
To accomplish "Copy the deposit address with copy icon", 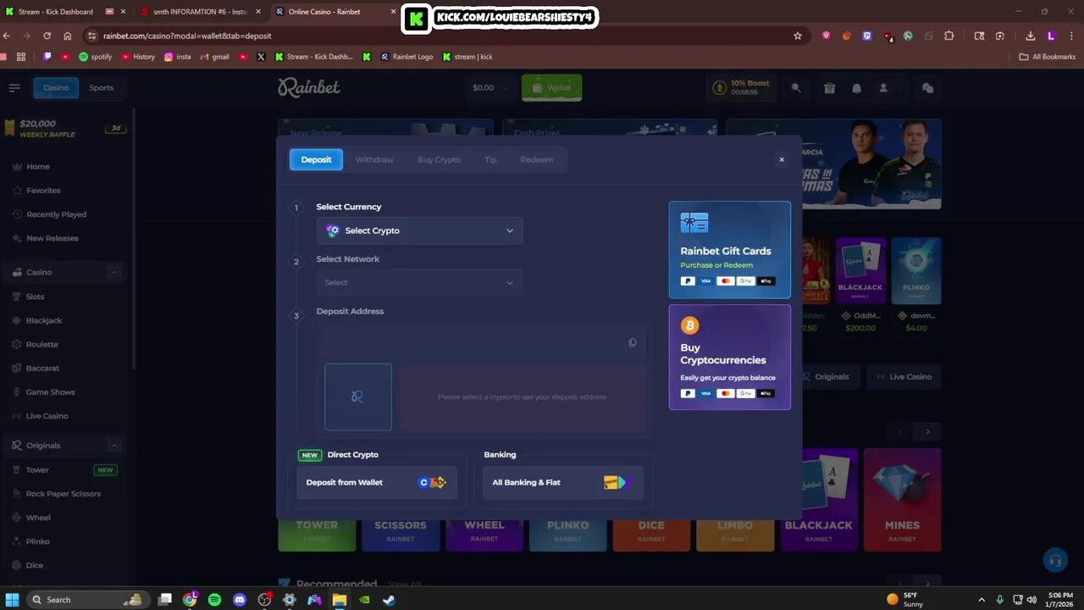I will (633, 342).
